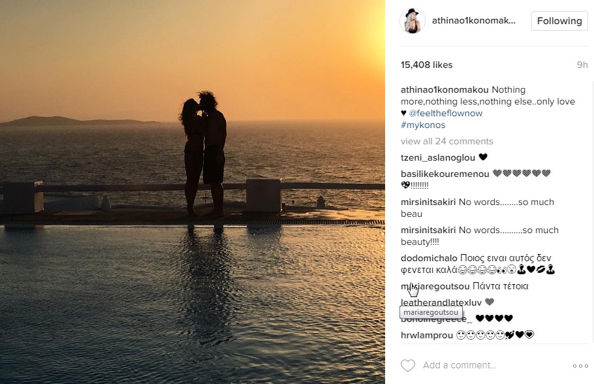Open athinao1konomak... username in header
Viewport: 594px width, 384px height.
click(x=473, y=21)
